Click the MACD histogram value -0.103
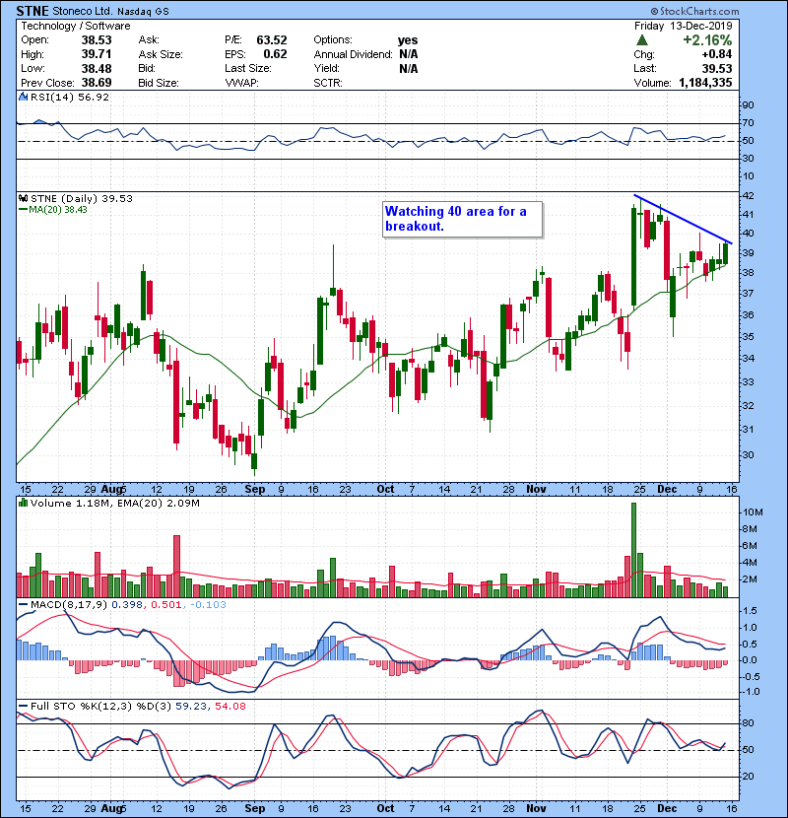This screenshot has height=818, width=788. tap(208, 605)
